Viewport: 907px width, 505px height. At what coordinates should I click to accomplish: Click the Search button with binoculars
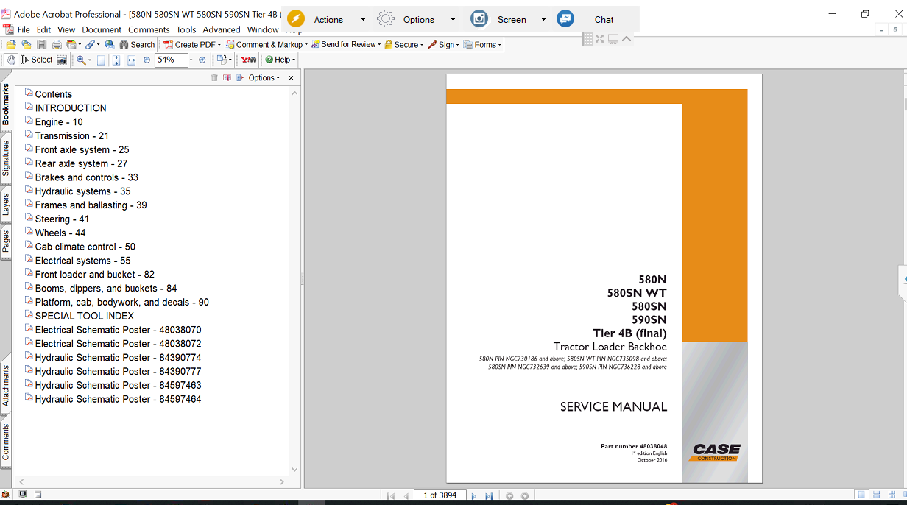137,45
